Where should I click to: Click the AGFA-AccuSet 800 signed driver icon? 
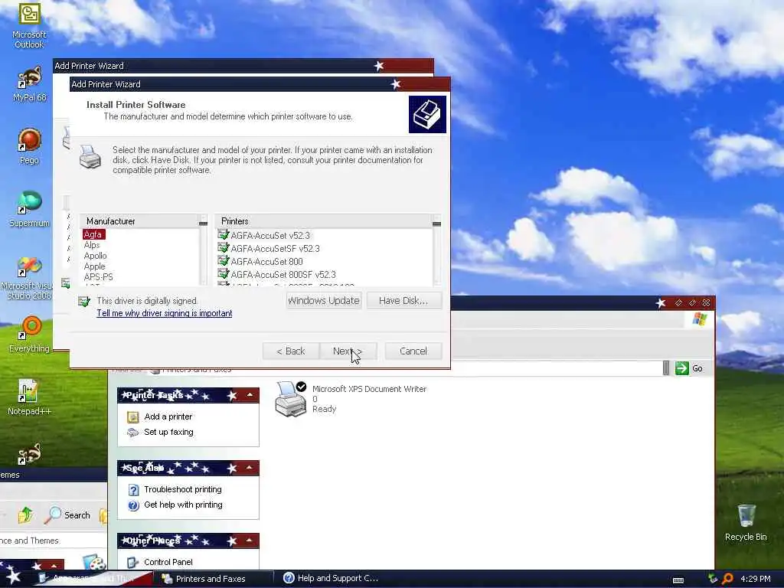[223, 260]
